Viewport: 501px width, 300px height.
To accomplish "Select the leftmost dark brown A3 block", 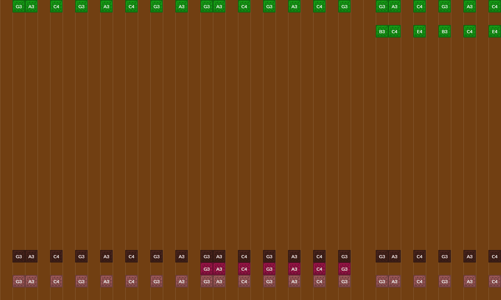I will (x=31, y=256).
